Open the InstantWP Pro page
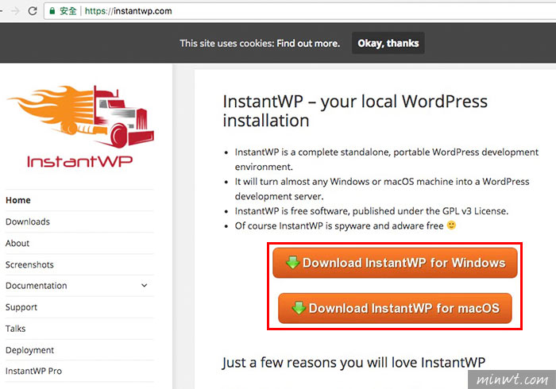556x389 pixels. [x=33, y=371]
